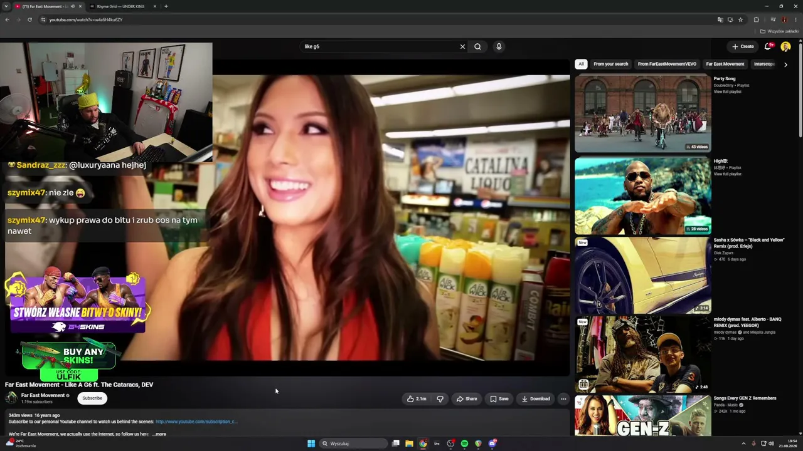Clear the YouTube search query
This screenshot has height=451, width=803.
coord(463,46)
